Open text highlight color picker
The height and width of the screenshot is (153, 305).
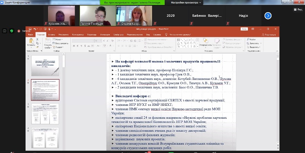(106, 46)
